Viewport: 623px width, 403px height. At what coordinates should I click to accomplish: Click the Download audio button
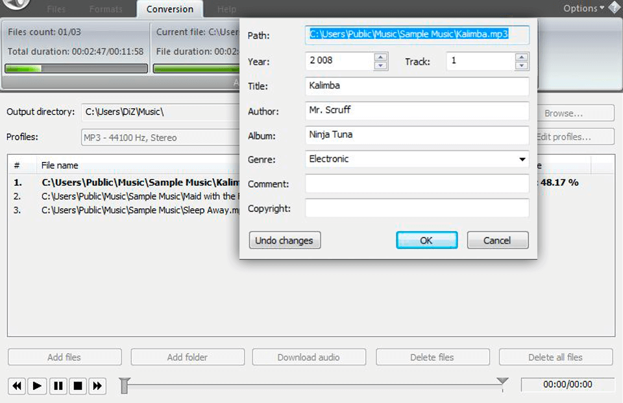309,356
